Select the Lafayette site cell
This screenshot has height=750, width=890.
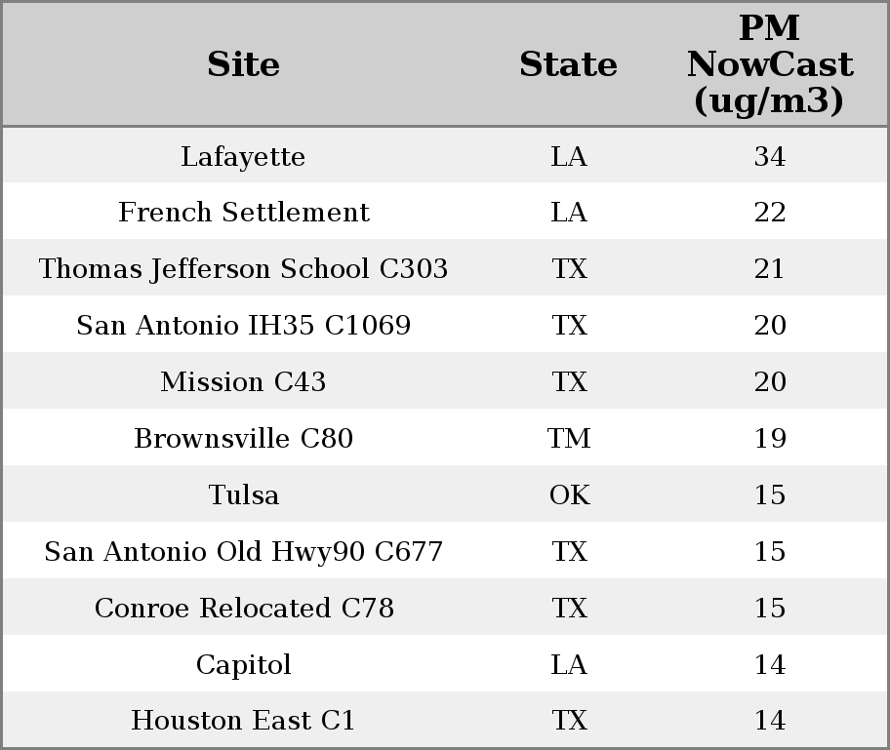tap(243, 157)
